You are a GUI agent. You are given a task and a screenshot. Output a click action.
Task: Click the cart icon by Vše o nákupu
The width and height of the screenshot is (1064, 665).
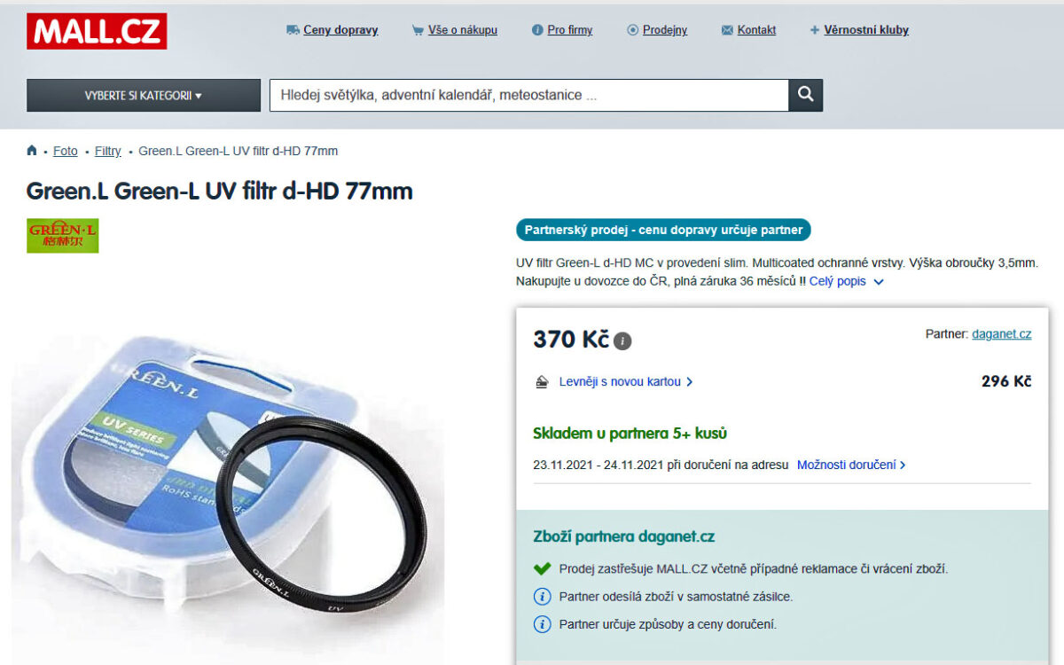(418, 30)
